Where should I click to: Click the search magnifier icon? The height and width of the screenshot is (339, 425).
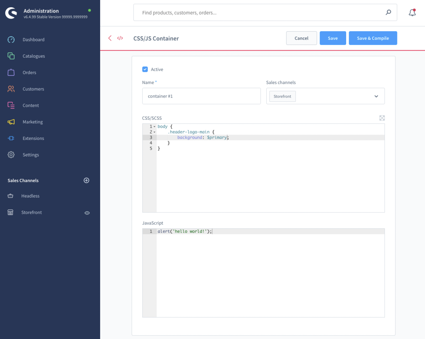click(388, 12)
